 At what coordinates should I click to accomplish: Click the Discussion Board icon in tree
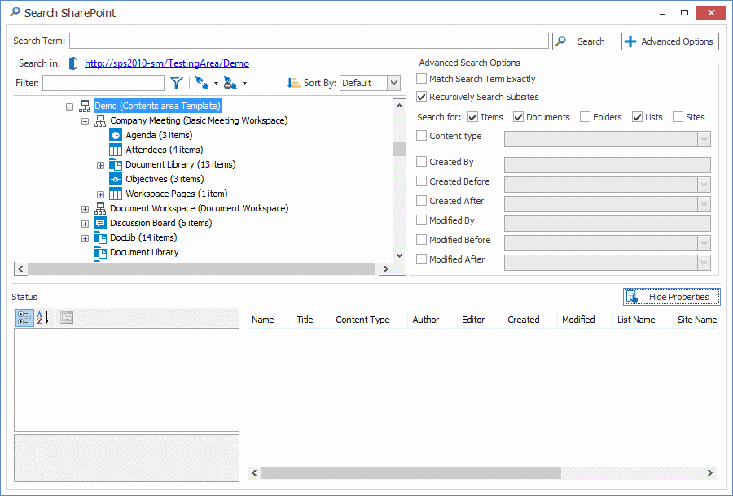pyautogui.click(x=100, y=223)
